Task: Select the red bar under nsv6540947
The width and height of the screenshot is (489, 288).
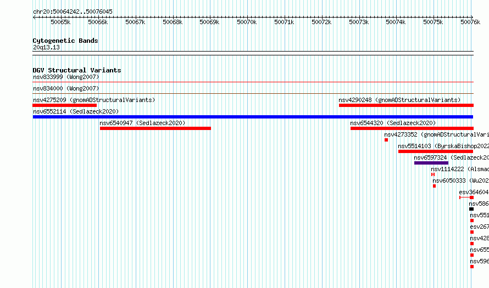Action: click(x=155, y=128)
